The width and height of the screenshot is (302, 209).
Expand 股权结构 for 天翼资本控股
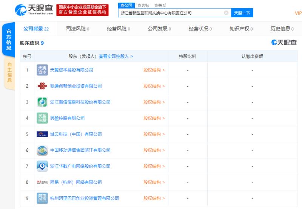coord(154,70)
